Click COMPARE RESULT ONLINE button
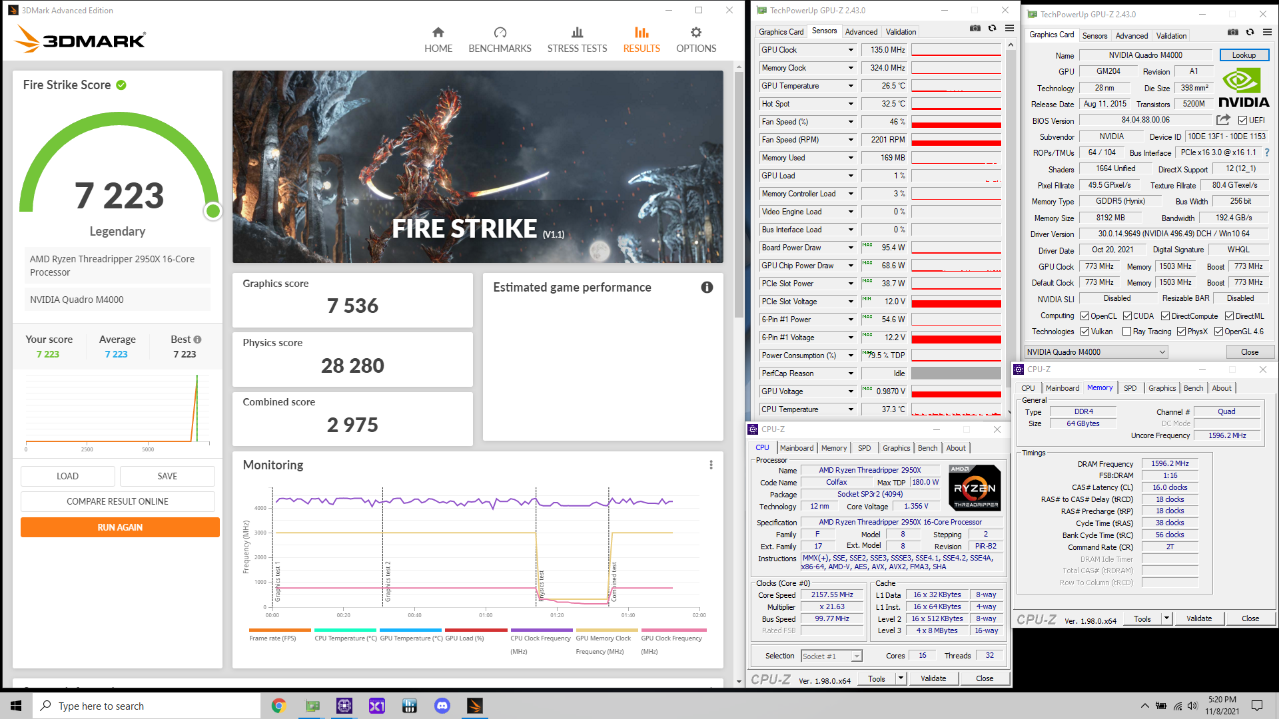The height and width of the screenshot is (719, 1279). click(117, 501)
